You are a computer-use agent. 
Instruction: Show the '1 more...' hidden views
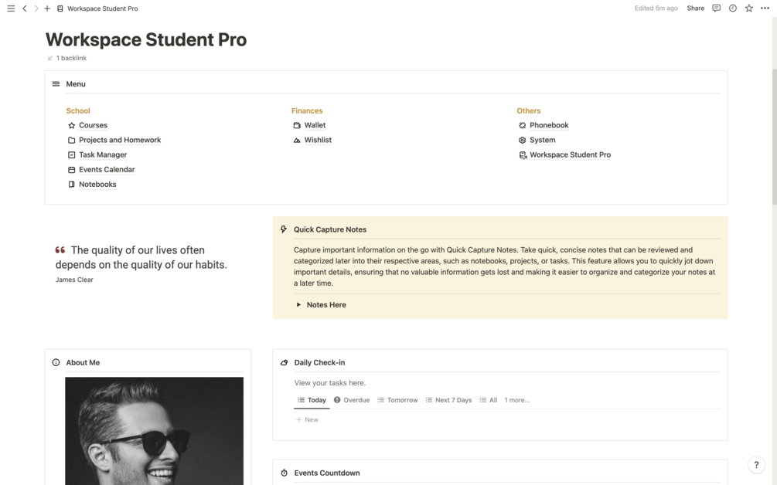(x=516, y=400)
